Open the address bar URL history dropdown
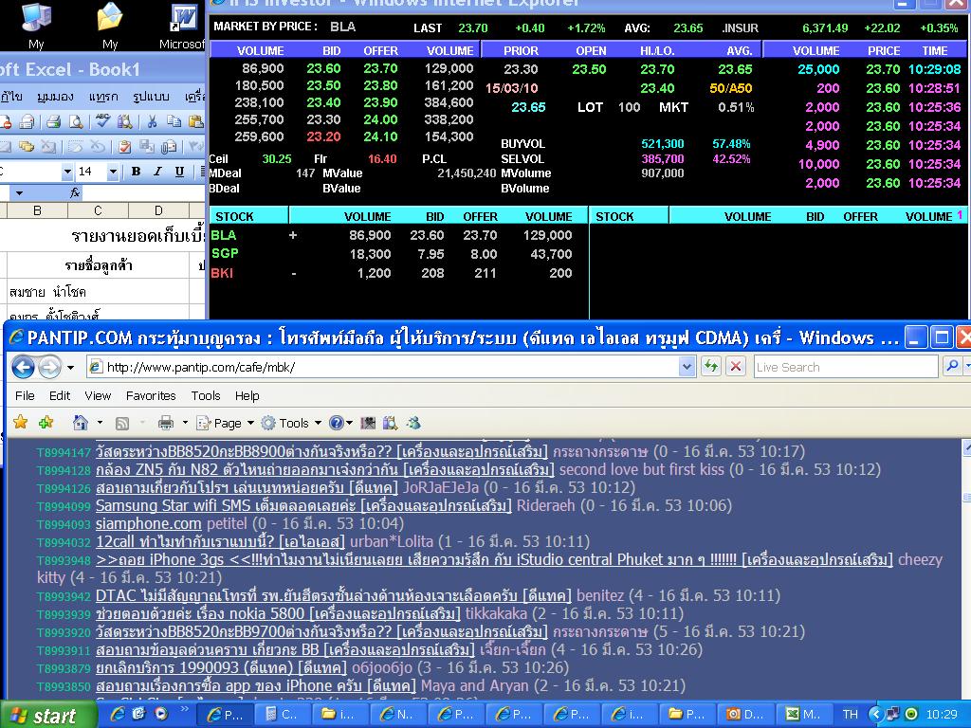This screenshot has height=728, width=971. pyautogui.click(x=687, y=367)
